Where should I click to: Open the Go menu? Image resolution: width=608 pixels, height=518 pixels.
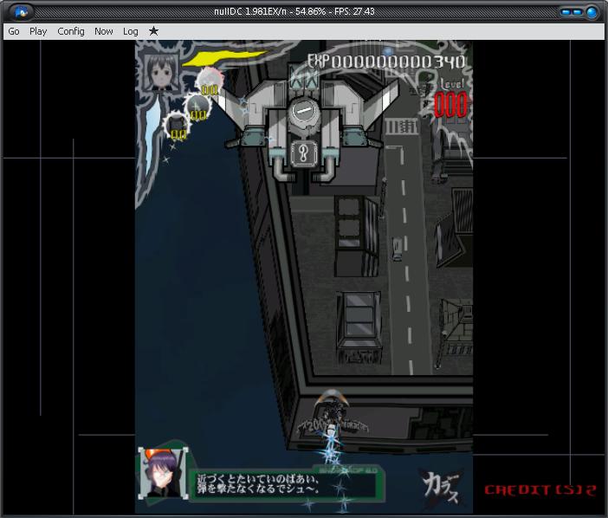[14, 31]
